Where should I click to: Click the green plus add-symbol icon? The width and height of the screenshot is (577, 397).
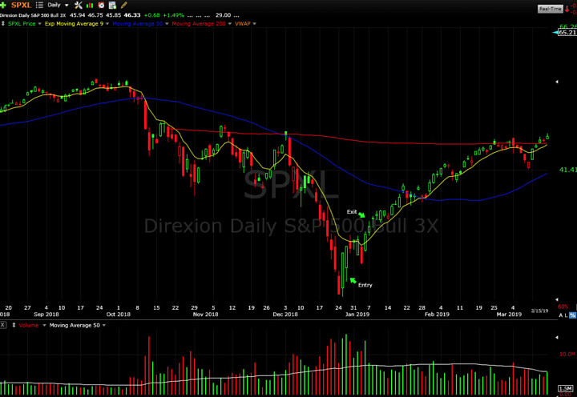3,5
